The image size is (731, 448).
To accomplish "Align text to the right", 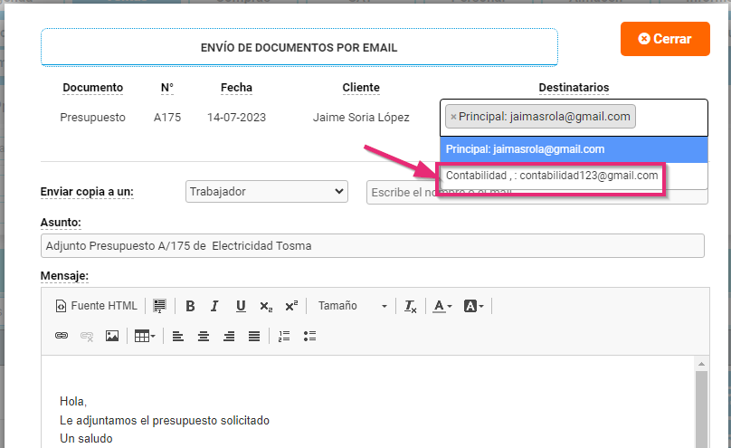I will coord(228,336).
